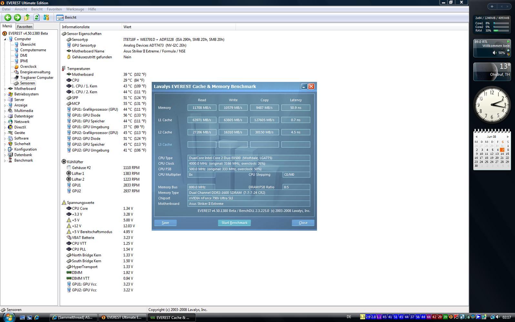Open the Favoriten menu in menu bar
Image resolution: width=515 pixels, height=322 pixels.
[54, 9]
